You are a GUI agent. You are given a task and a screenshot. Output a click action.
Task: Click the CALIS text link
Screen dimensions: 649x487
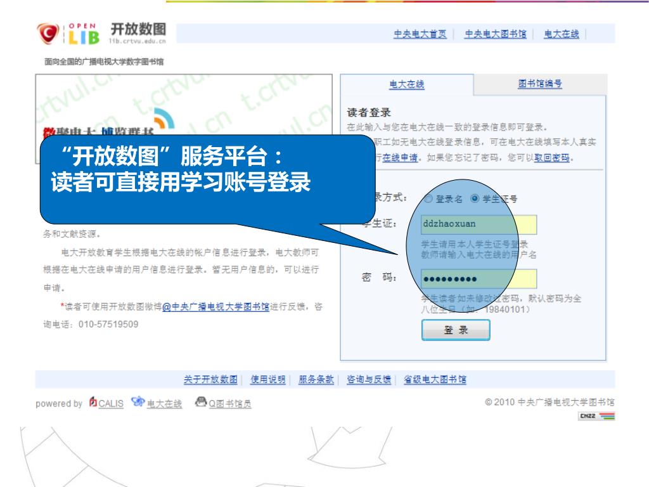pos(111,404)
